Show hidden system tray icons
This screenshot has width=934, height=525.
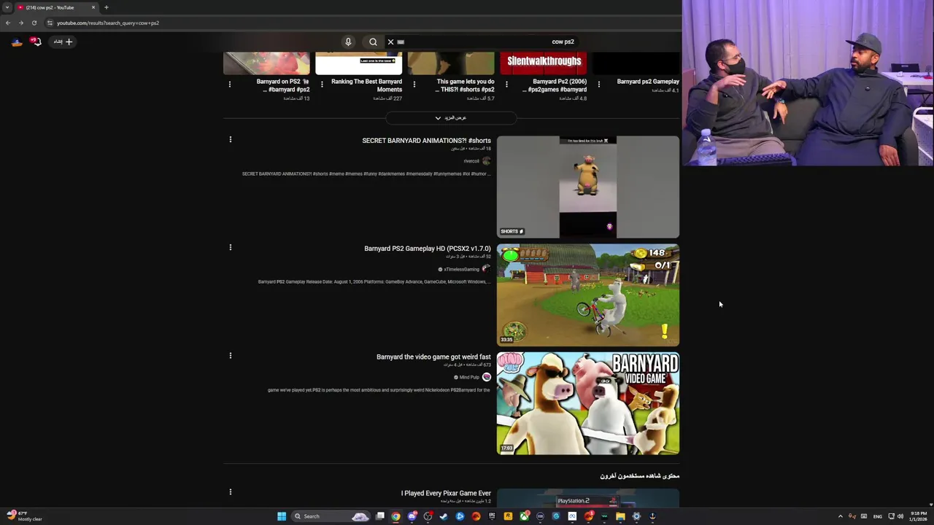[x=840, y=516]
